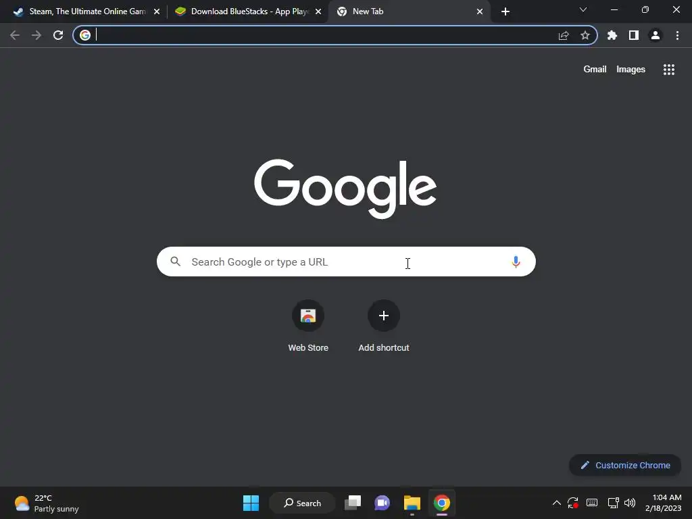Screen dimensions: 692x519
Task: Click Add shortcut plus icon
Action: coord(384,316)
